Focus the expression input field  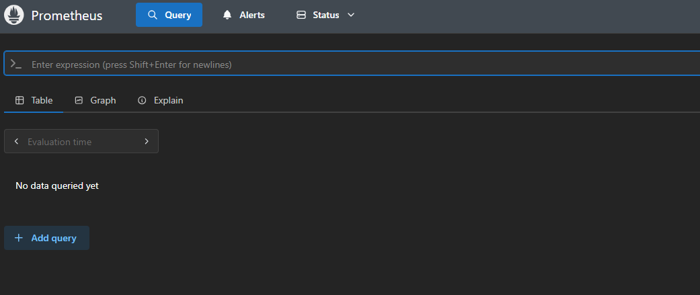tap(336, 65)
